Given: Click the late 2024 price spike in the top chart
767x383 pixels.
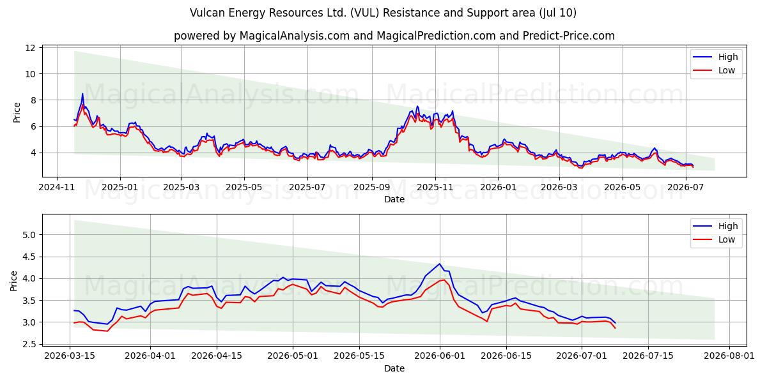Looking at the screenshot, I should pos(82,94).
